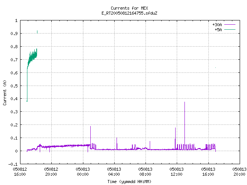Click the y-axis tick value 0.9
This screenshot has height=185, width=247.
point(14,34)
